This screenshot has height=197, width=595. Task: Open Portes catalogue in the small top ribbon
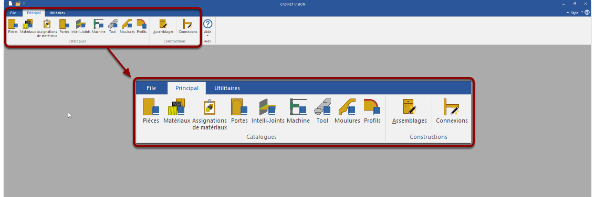coord(64,27)
